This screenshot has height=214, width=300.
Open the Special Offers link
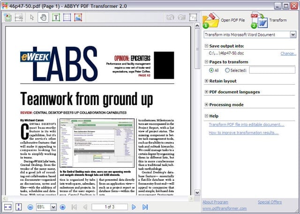pos(270,202)
